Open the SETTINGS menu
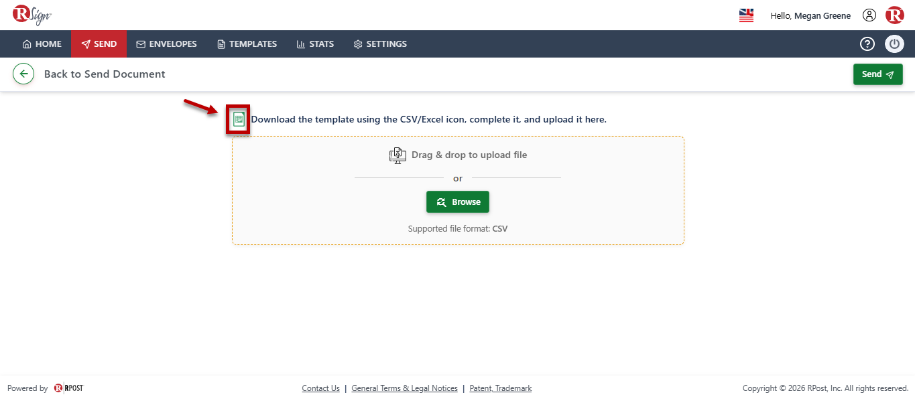The height and width of the screenshot is (399, 915). click(x=380, y=44)
